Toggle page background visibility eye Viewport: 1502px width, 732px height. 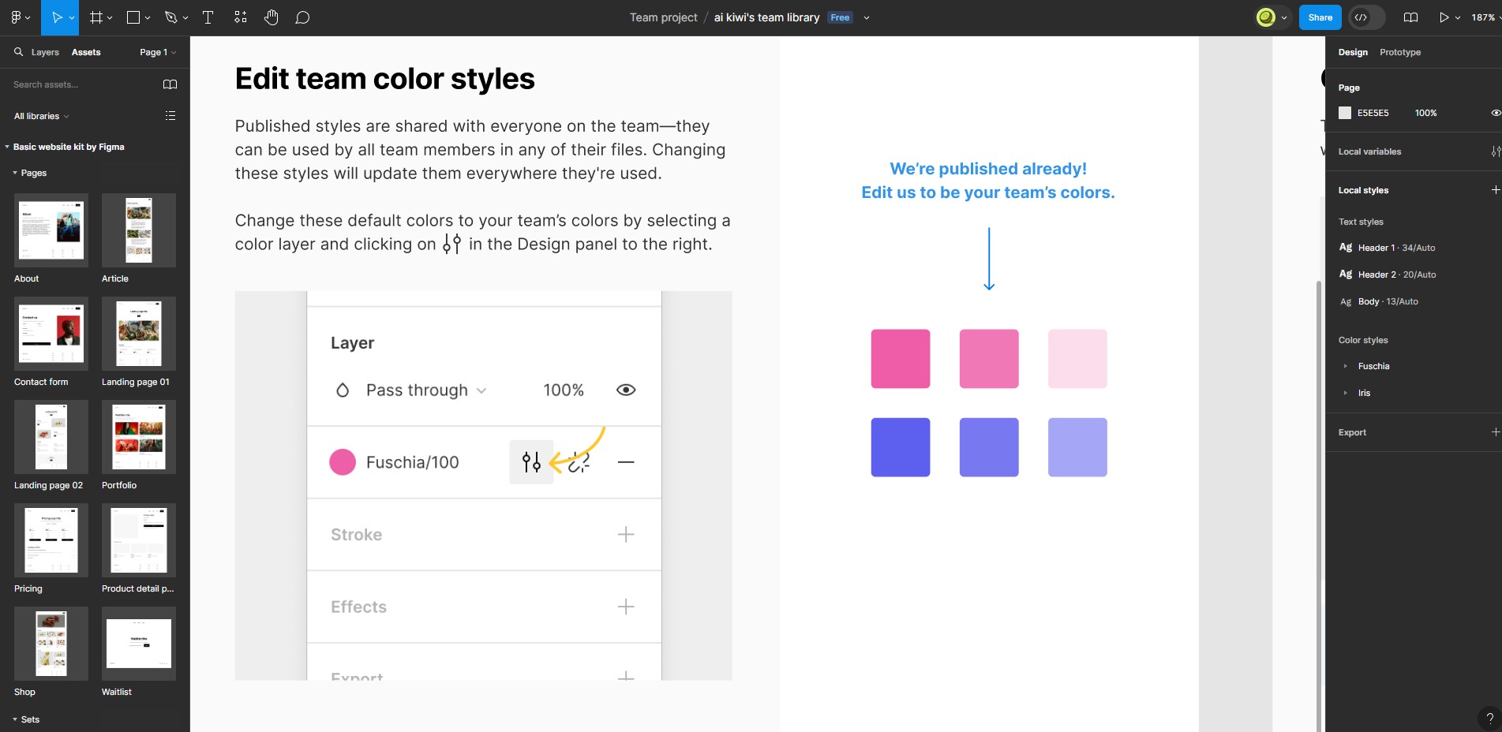1495,113
